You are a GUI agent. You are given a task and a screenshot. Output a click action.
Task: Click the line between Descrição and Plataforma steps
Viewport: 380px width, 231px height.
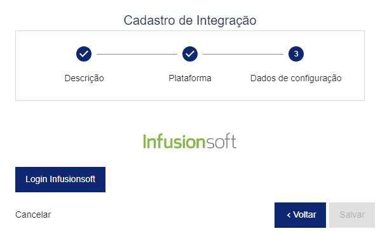137,54
